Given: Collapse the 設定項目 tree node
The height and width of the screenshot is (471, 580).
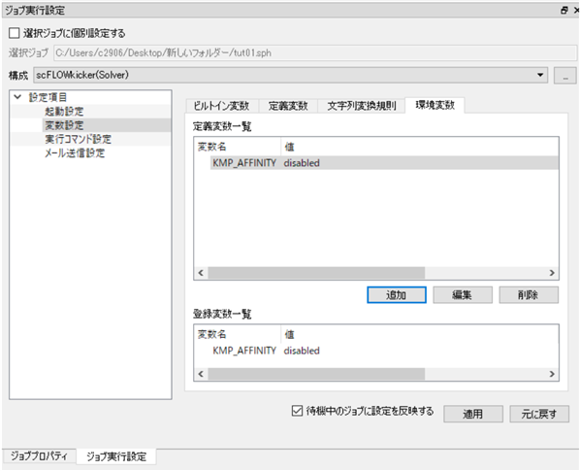Looking at the screenshot, I should pyautogui.click(x=17, y=97).
